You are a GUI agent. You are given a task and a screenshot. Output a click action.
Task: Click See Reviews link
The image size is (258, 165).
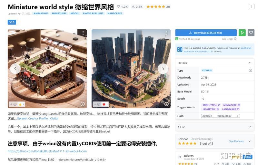pyautogui.click(x=236, y=141)
